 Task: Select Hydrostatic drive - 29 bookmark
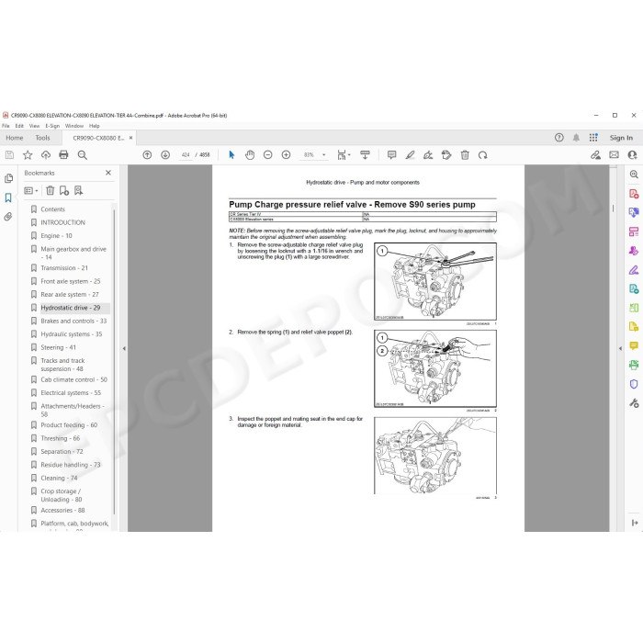[x=71, y=308]
